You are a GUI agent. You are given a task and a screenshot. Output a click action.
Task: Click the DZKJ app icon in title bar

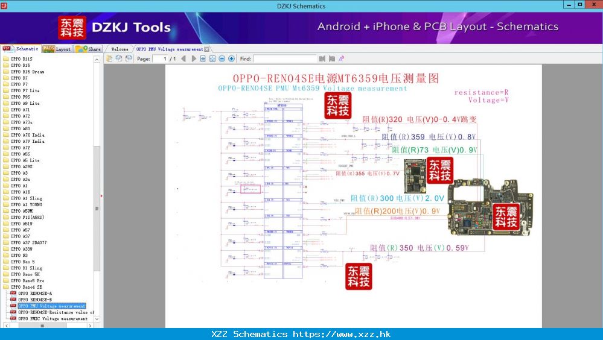click(x=4, y=6)
